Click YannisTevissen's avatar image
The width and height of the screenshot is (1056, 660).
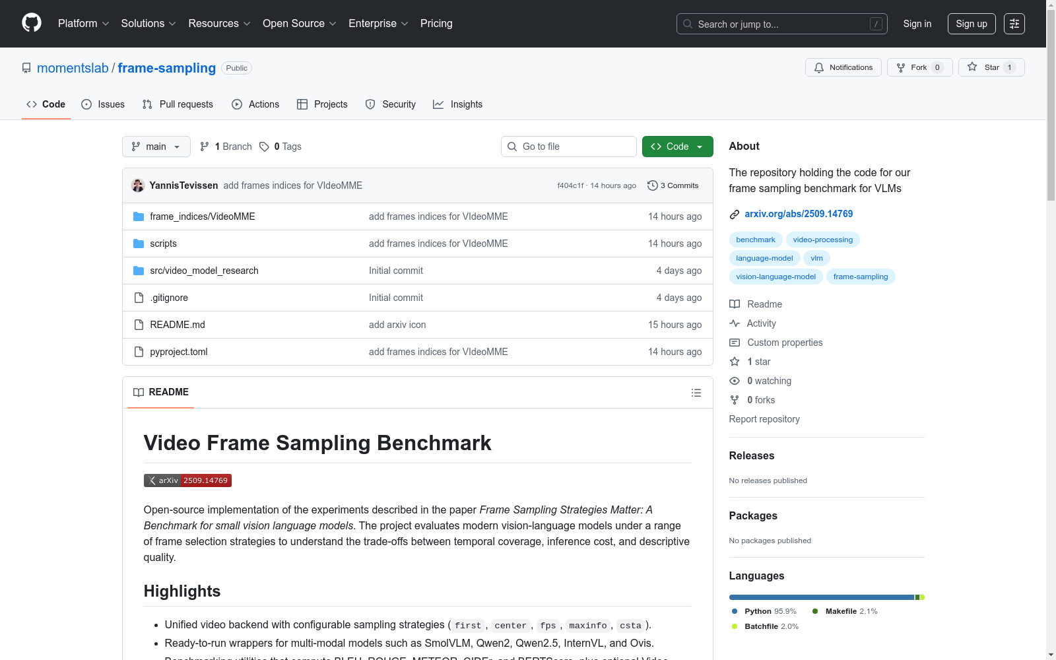click(138, 185)
